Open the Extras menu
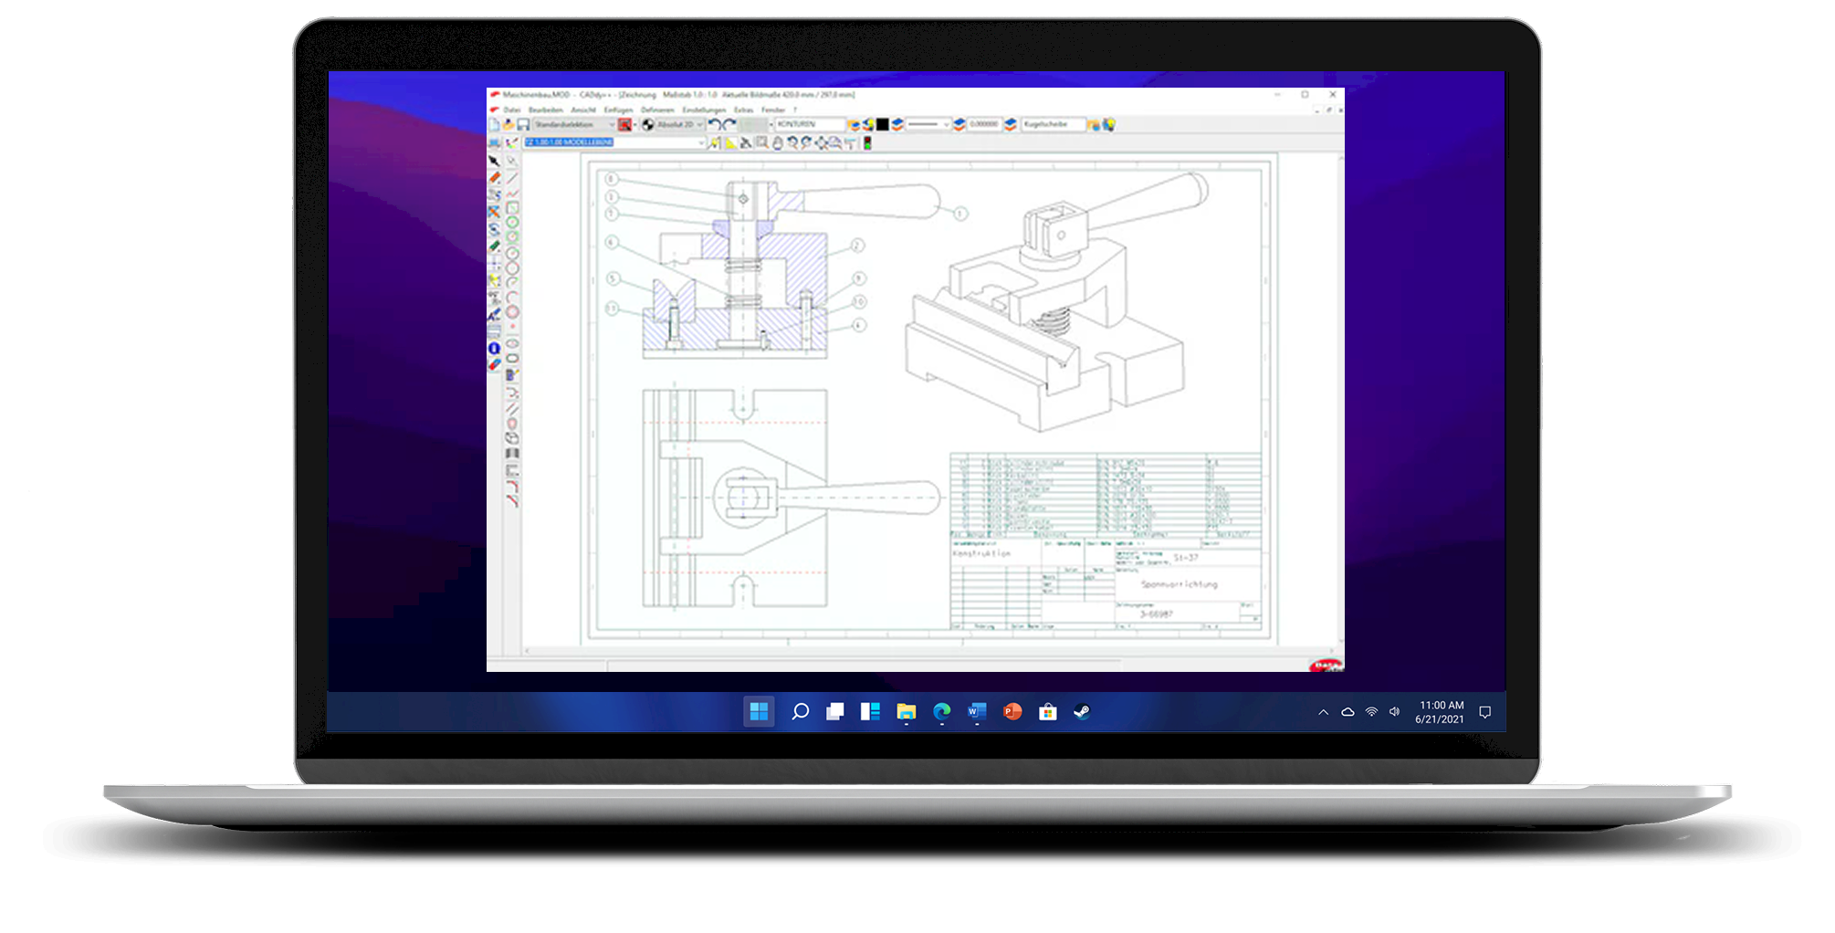1835x933 pixels. pos(743,110)
